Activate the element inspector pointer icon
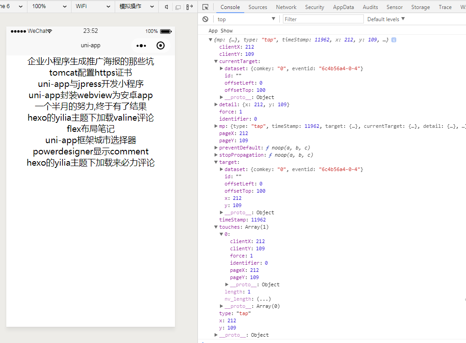Screen dimensions: 466x343 click(x=206, y=7)
